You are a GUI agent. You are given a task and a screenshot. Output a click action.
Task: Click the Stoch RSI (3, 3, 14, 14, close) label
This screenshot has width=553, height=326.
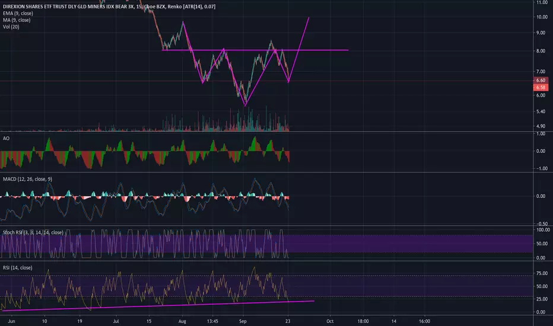coord(33,232)
